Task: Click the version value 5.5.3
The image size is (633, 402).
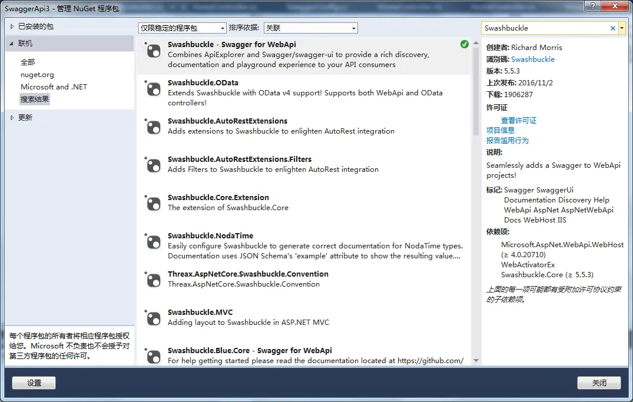Action: point(512,71)
